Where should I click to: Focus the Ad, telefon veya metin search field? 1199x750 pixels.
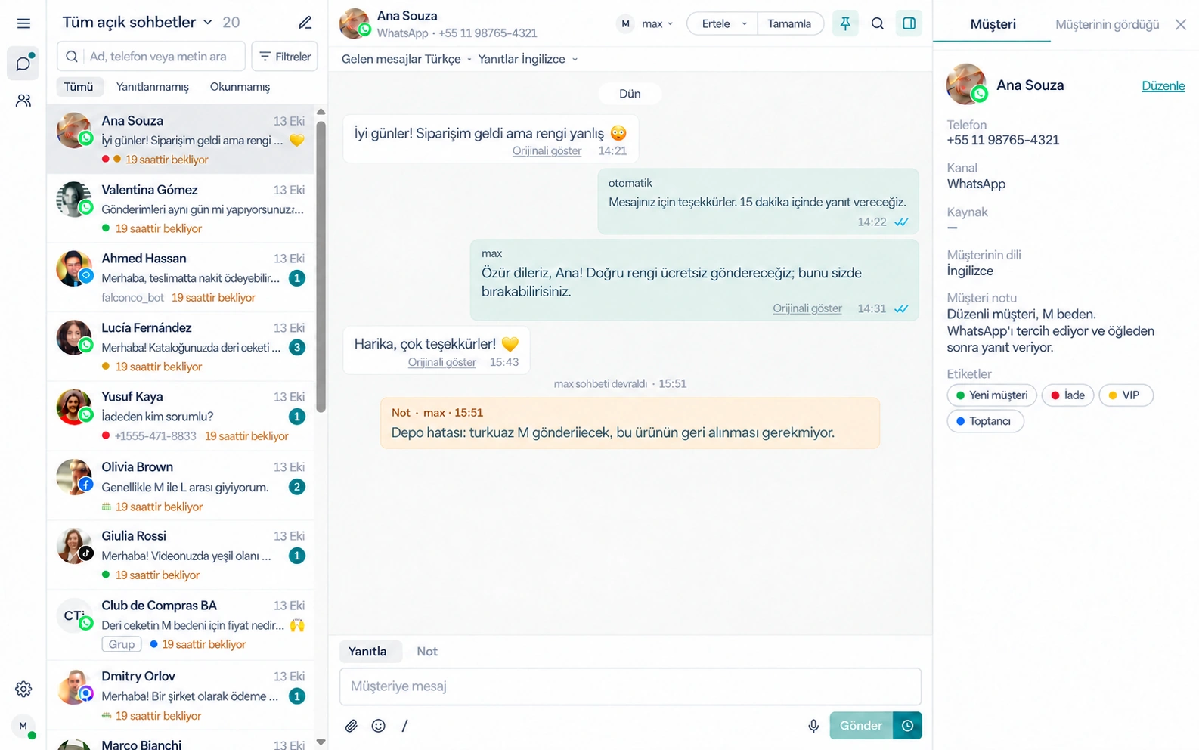[151, 57]
